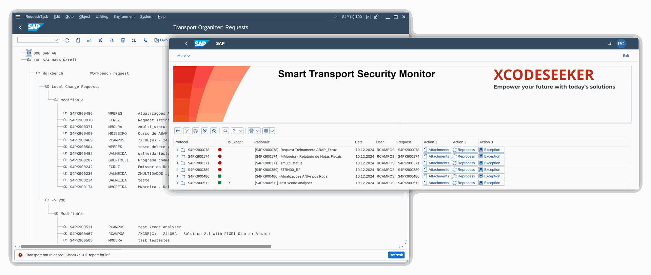Click the print icon in ALV toolbar
Screen dimensions: 651x275
(251, 131)
